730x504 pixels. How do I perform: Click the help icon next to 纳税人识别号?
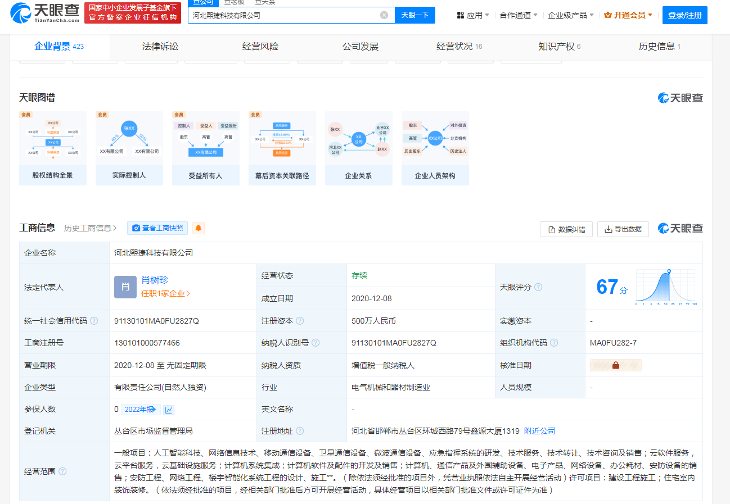pyautogui.click(x=316, y=343)
